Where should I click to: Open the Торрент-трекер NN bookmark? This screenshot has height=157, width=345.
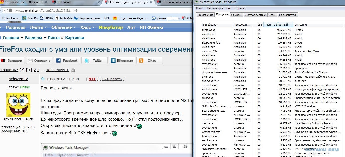[x=92, y=18]
